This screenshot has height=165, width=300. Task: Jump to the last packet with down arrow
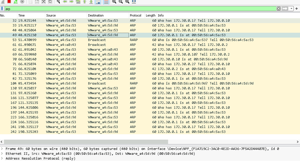click(x=91, y=2)
